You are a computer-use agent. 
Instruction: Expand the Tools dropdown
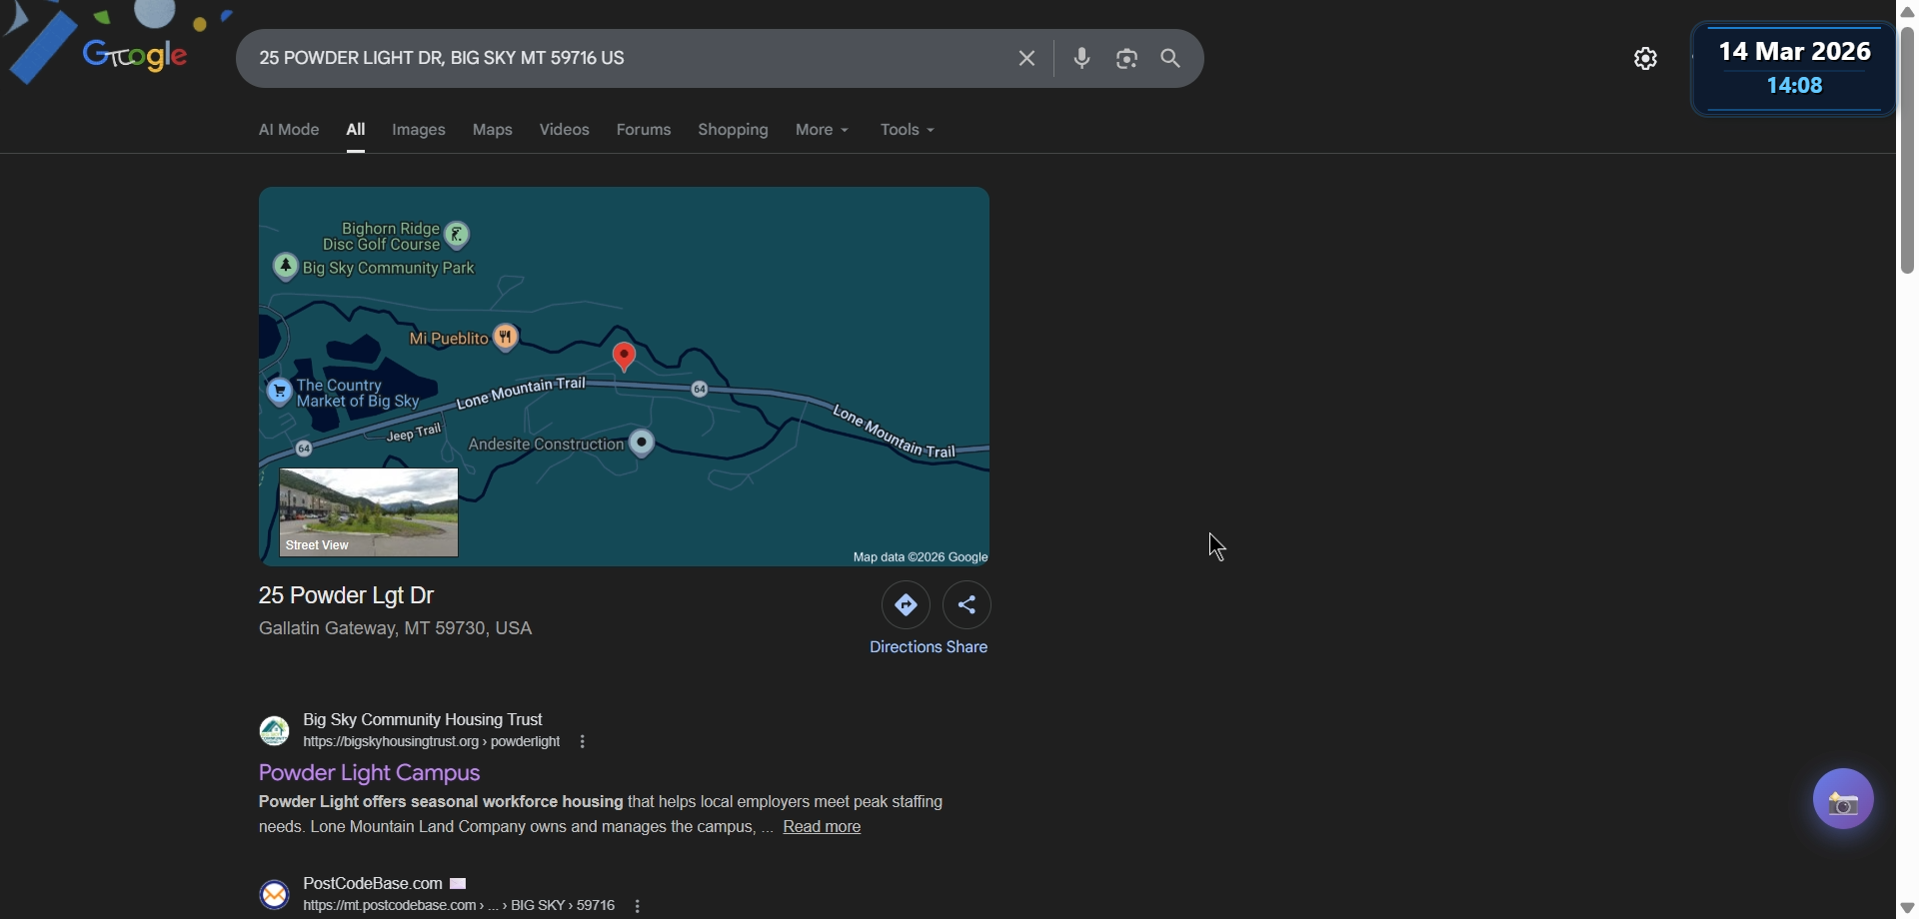pyautogui.click(x=907, y=130)
